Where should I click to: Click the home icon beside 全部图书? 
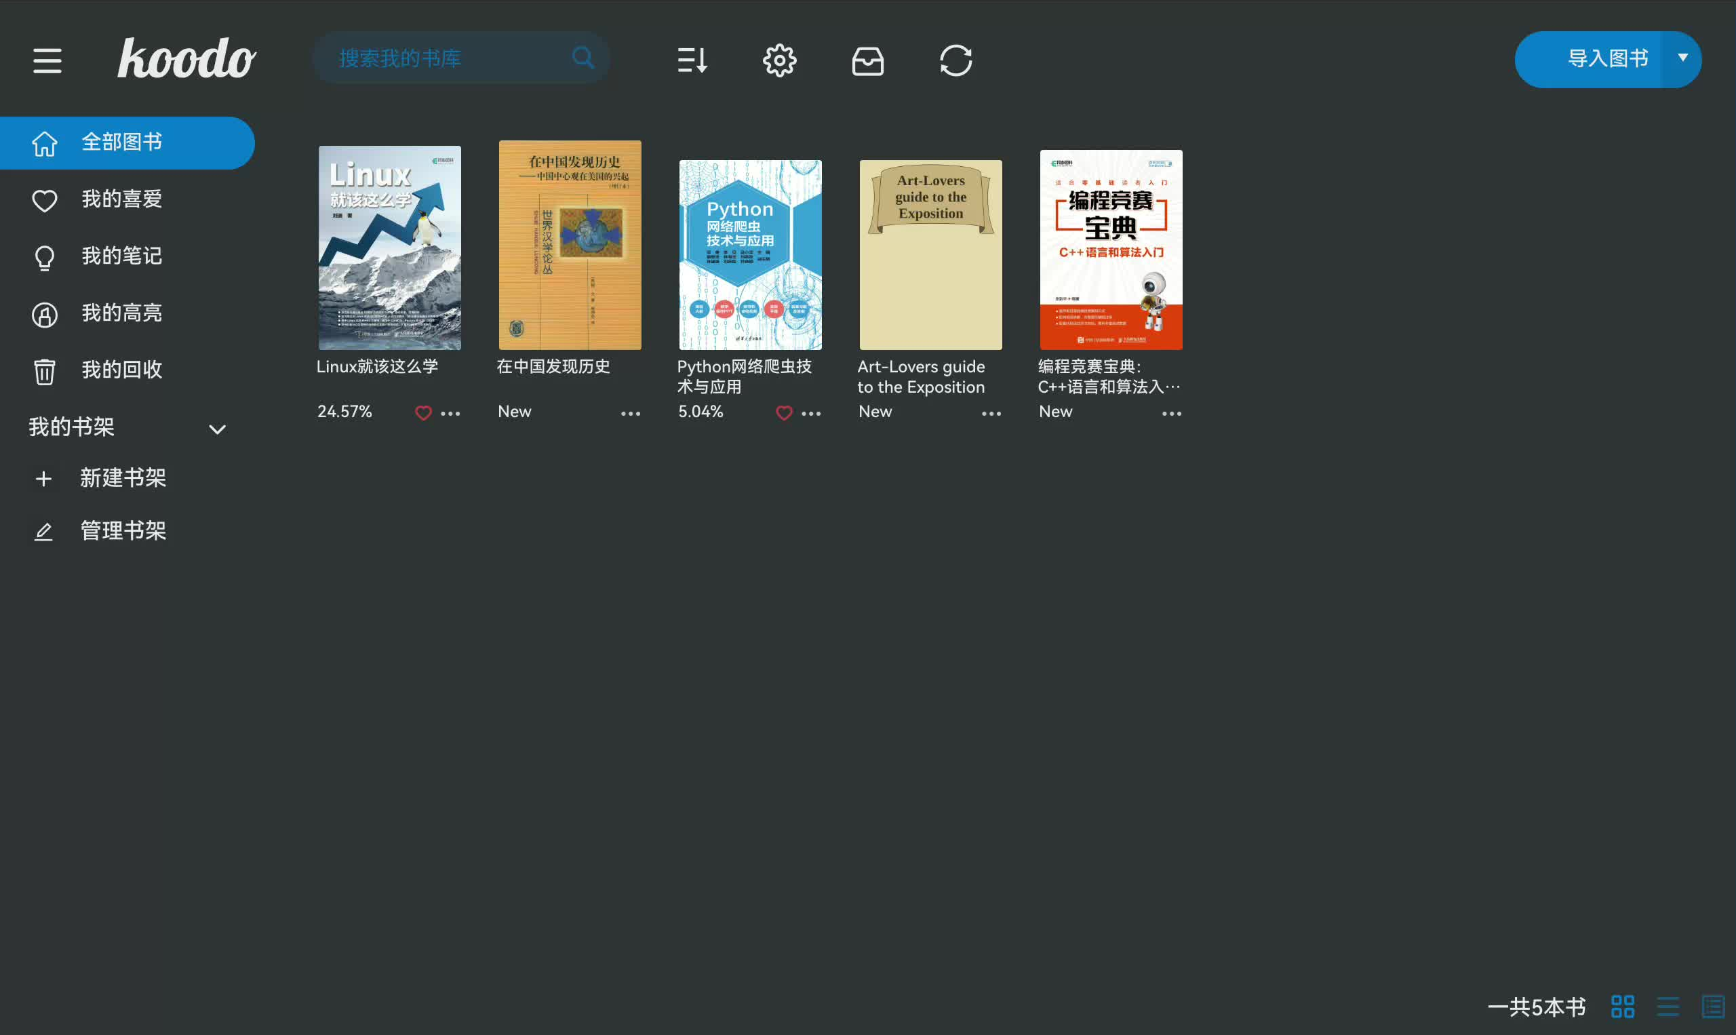[x=45, y=143]
